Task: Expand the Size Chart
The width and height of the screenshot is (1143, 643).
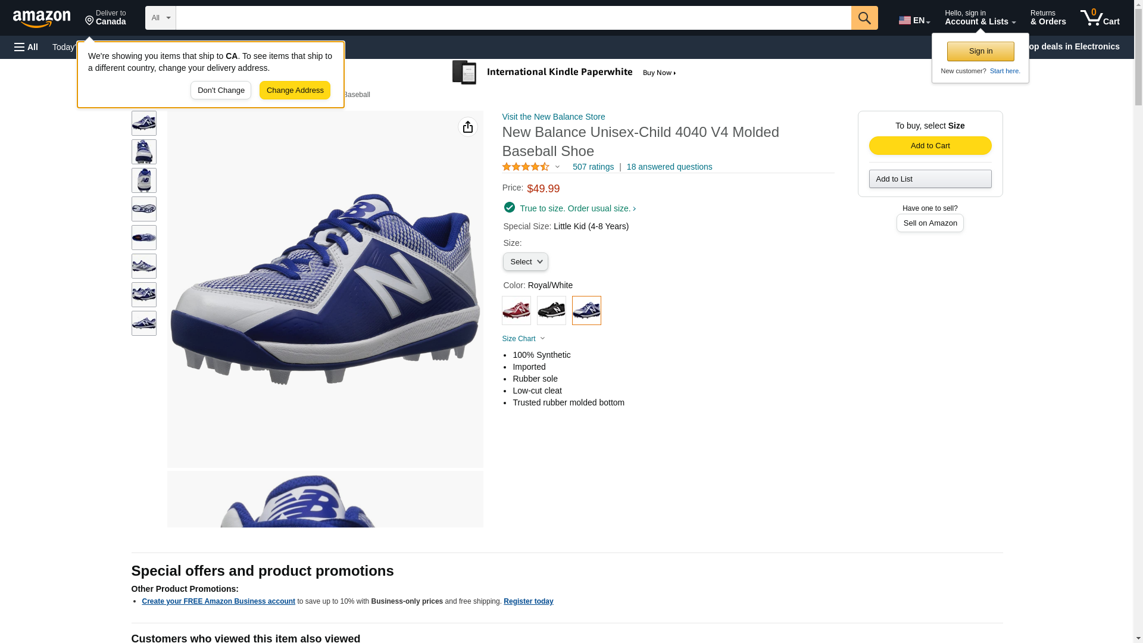Action: [x=523, y=339]
